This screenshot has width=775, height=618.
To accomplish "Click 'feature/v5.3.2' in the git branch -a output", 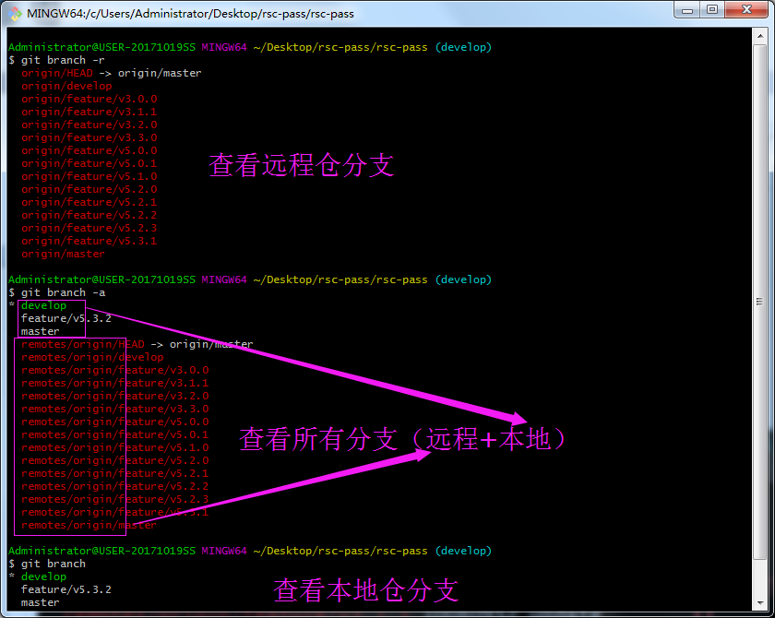I will click(x=66, y=318).
